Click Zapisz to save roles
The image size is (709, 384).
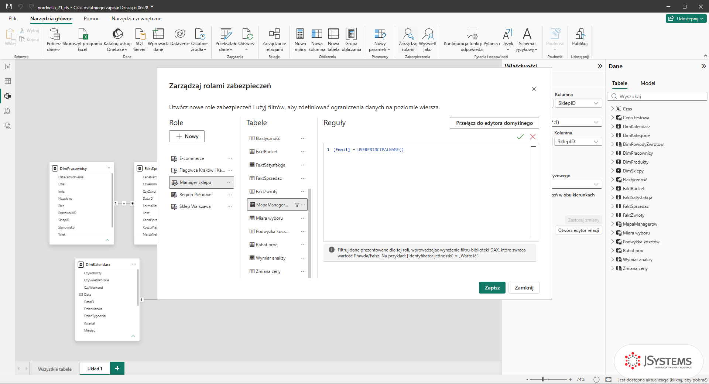pyautogui.click(x=492, y=288)
